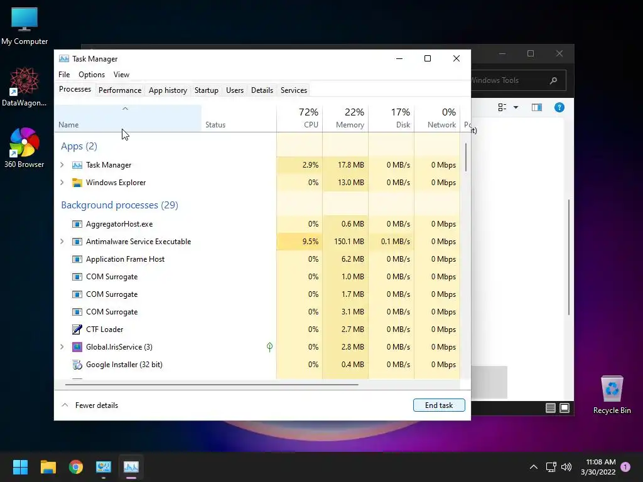The image size is (643, 482).
Task: Switch to the Startup tab
Action: tap(206, 90)
